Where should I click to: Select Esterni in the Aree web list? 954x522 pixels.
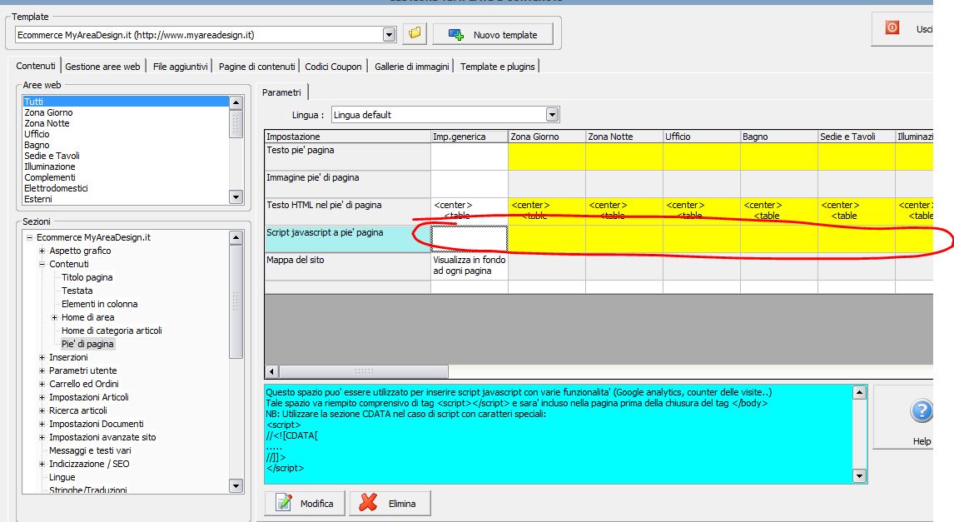[x=125, y=200]
